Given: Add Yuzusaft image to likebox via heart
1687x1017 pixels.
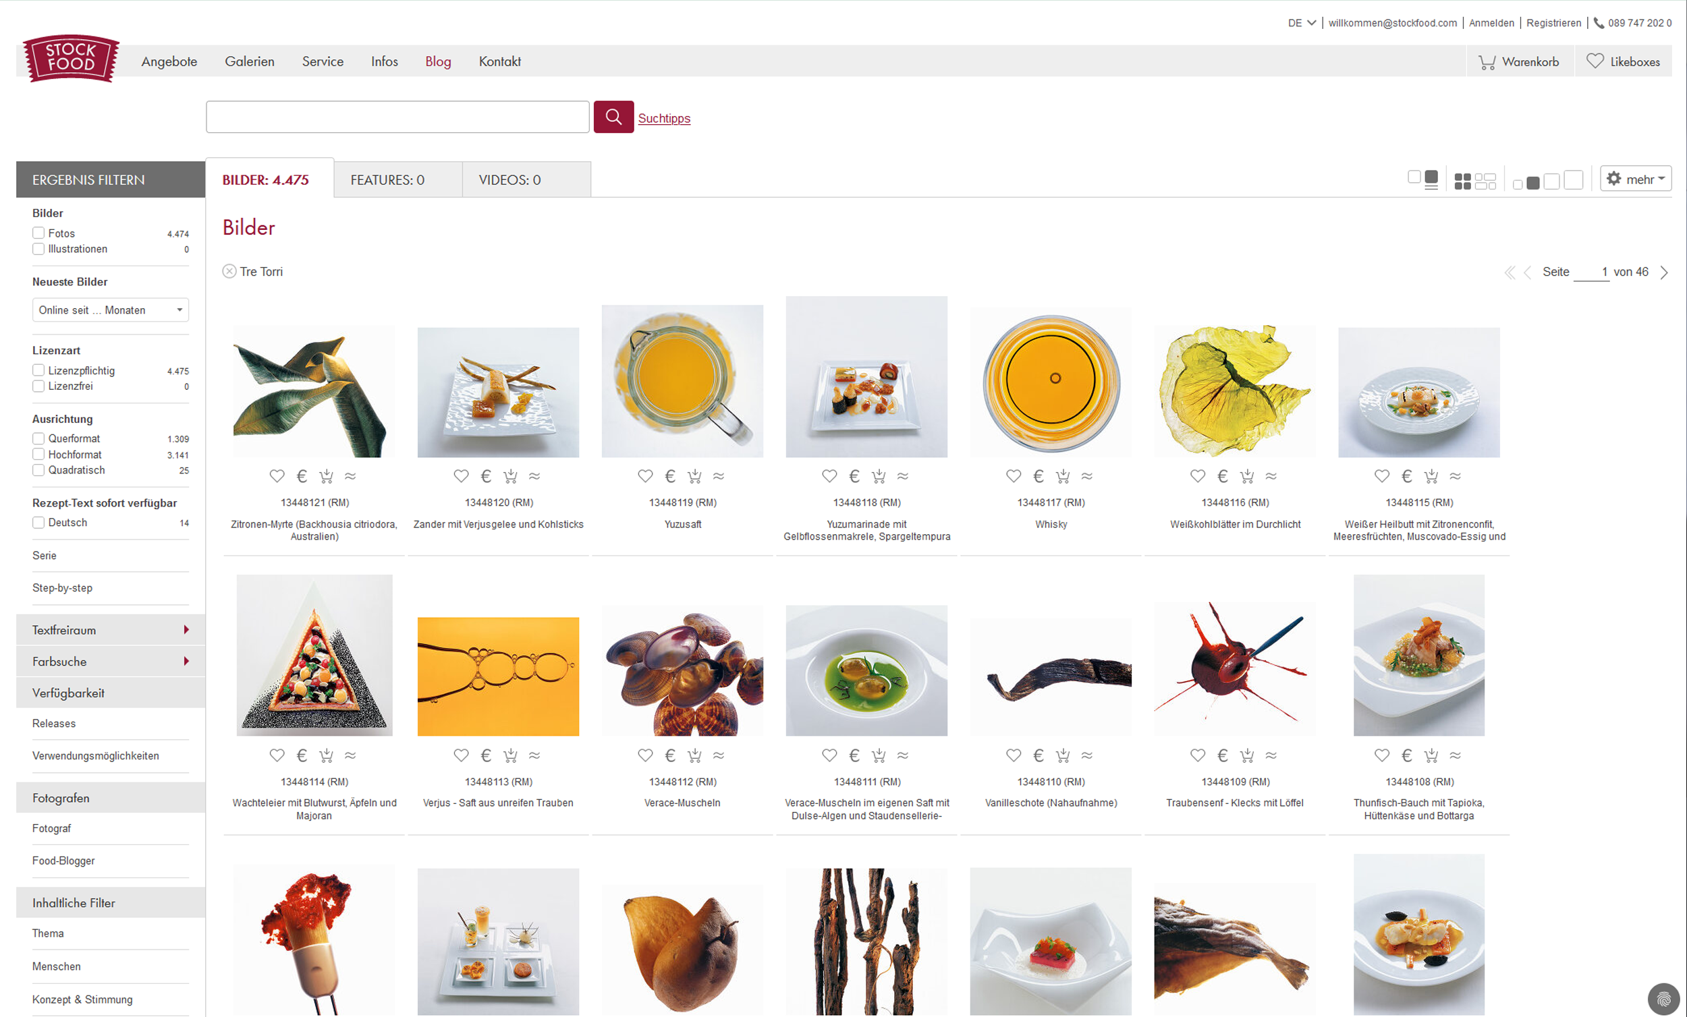Looking at the screenshot, I should [x=645, y=475].
